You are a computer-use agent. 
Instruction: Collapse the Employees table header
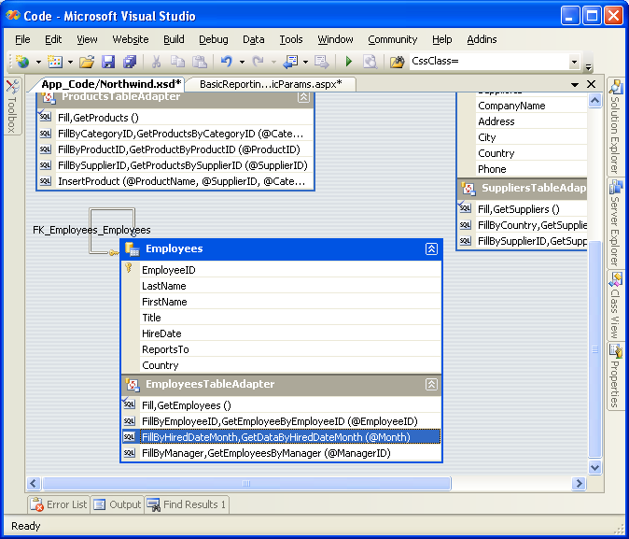[431, 249]
